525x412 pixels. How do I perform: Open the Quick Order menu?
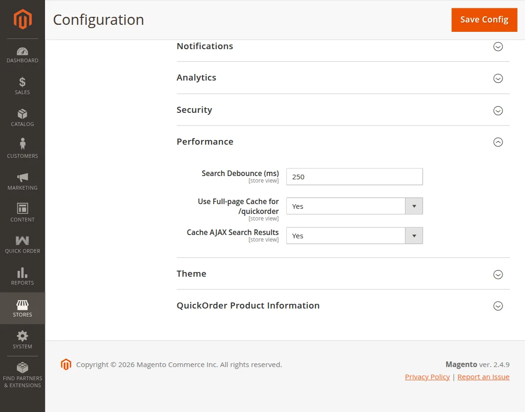tap(22, 244)
